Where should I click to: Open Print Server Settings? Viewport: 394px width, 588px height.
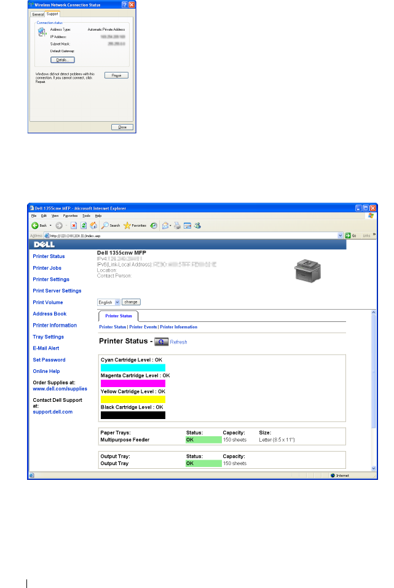(x=57, y=291)
